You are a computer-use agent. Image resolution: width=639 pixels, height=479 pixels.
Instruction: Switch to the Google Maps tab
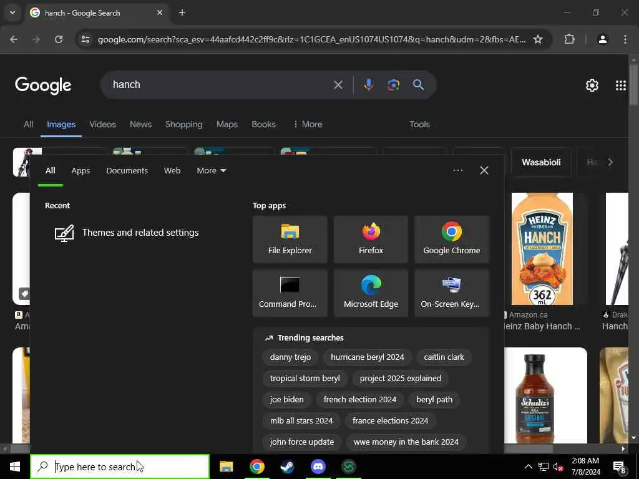(227, 124)
